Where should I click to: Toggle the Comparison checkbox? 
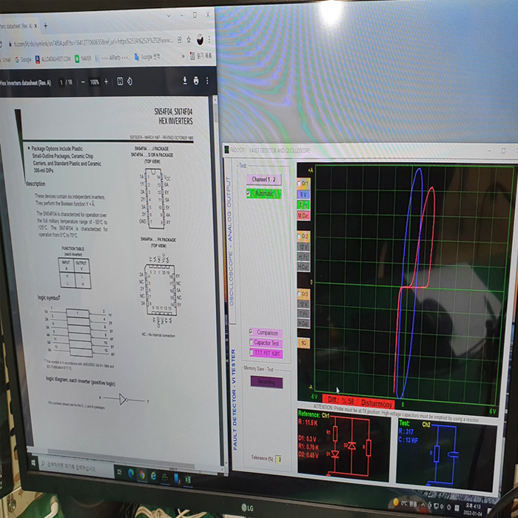pyautogui.click(x=251, y=332)
